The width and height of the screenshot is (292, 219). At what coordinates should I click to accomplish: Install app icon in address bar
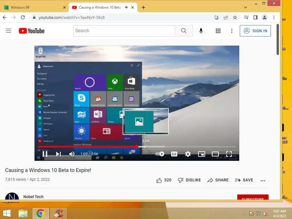[217, 17]
